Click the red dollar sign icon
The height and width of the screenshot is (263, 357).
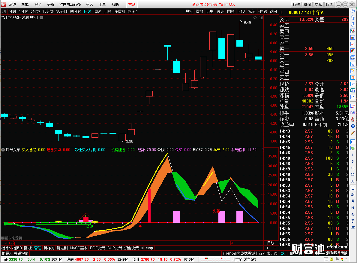[353, 119]
